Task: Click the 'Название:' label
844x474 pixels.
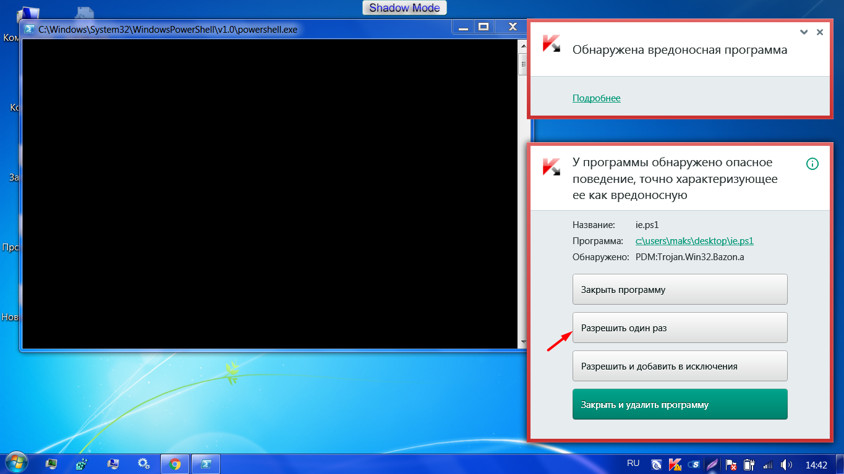Action: 594,225
